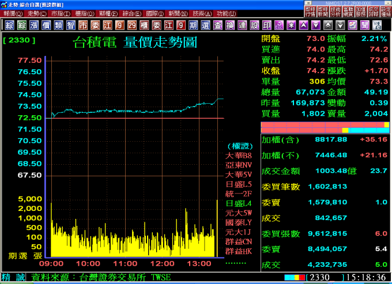This screenshot has height=284, width=392.
Task: Open the 技術(A) menu
Action: (202, 13)
